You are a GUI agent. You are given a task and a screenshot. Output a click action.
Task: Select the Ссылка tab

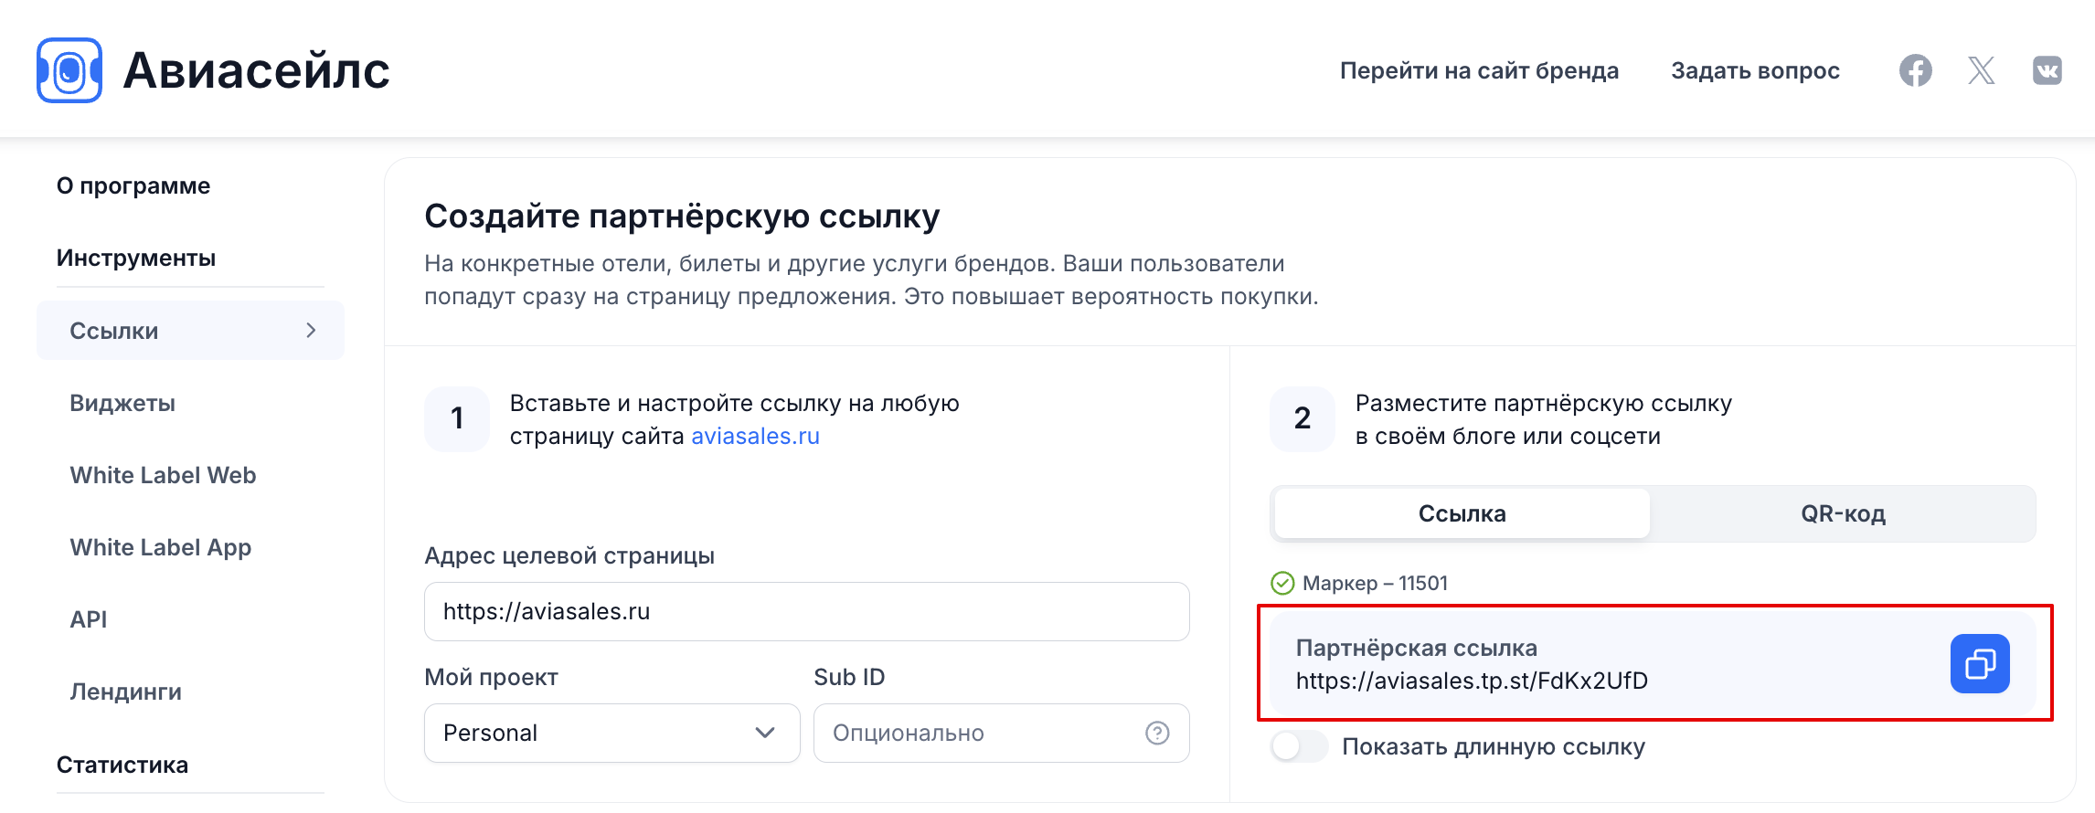point(1462,513)
